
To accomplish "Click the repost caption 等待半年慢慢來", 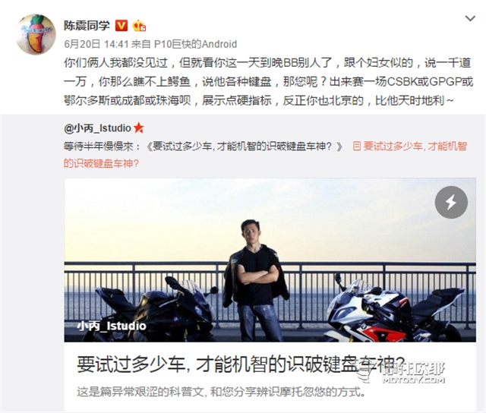I will (x=99, y=146).
